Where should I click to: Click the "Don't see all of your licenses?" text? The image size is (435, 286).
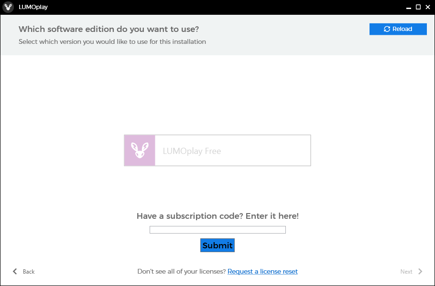pos(182,271)
